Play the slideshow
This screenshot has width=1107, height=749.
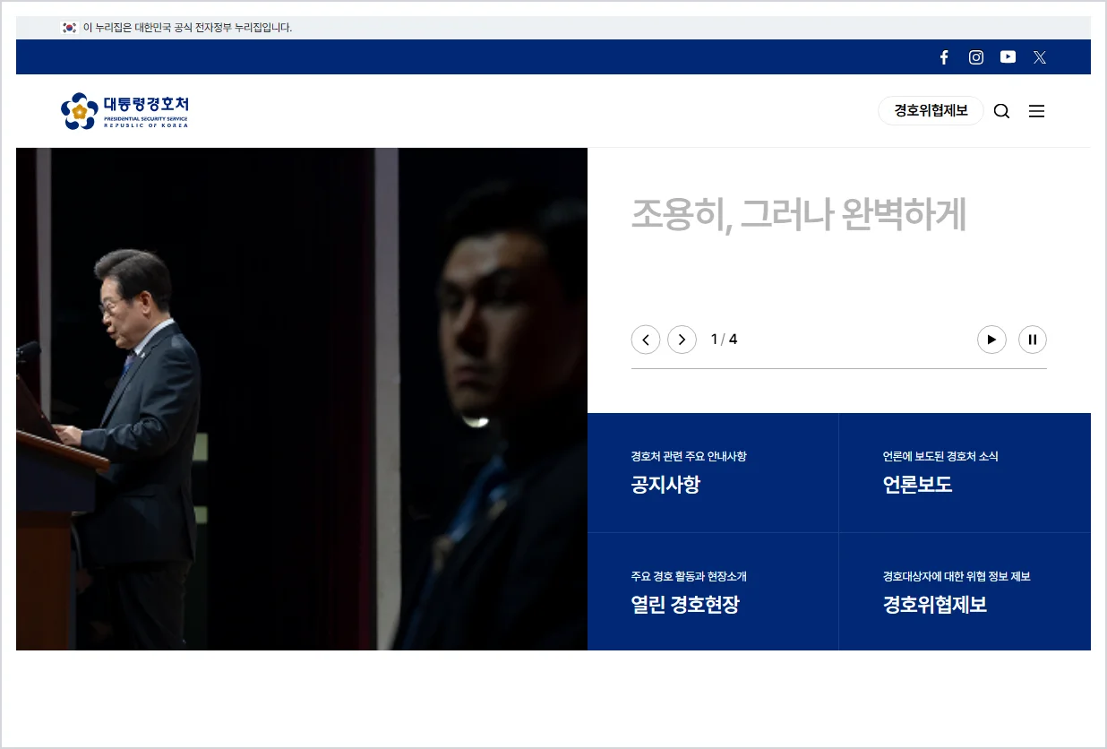point(991,340)
